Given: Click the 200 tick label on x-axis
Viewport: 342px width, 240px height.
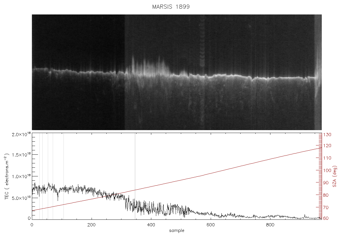Looking at the screenshot, I should tap(91, 225).
